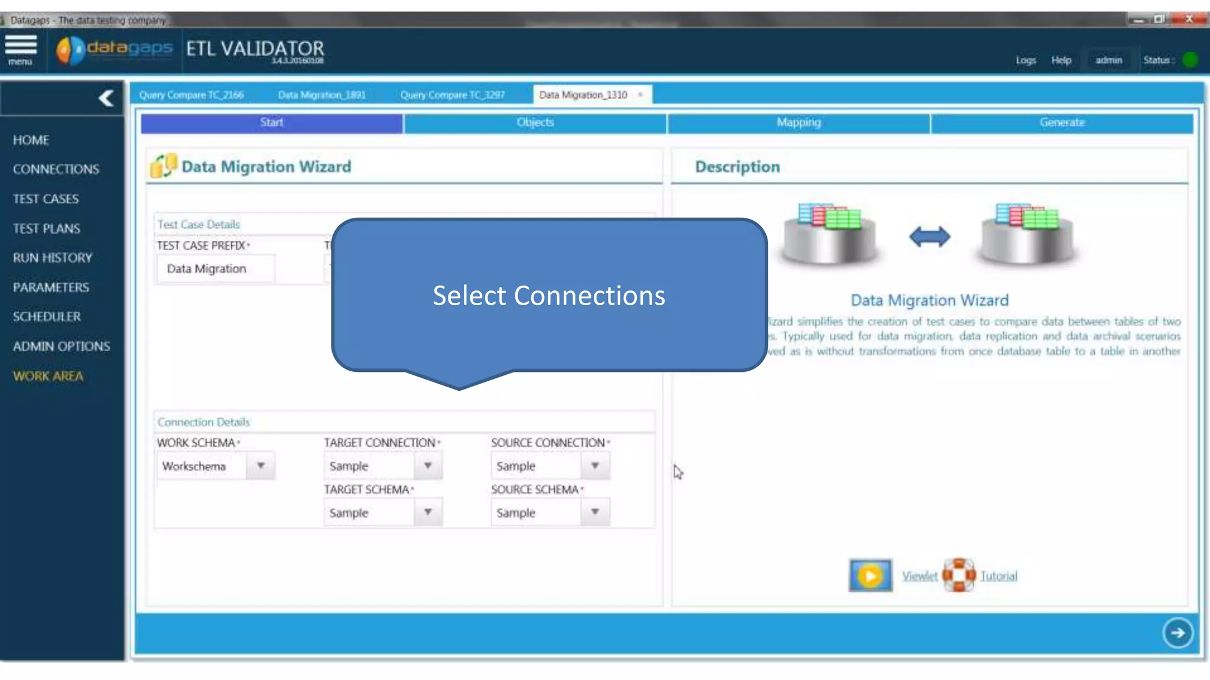Open WORK AREA in the sidebar
Image resolution: width=1210 pixels, height=680 pixels.
48,376
